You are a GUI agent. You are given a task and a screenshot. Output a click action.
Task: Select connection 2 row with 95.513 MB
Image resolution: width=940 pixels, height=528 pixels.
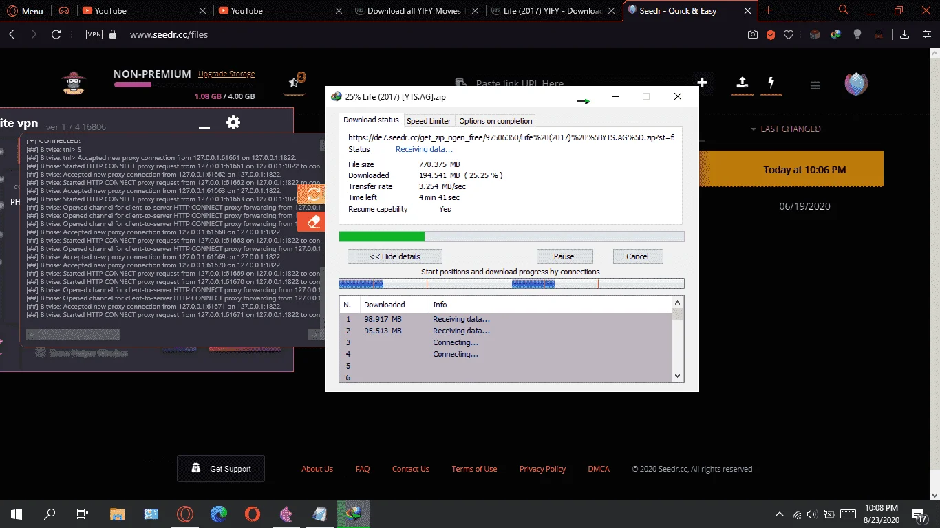tap(506, 331)
